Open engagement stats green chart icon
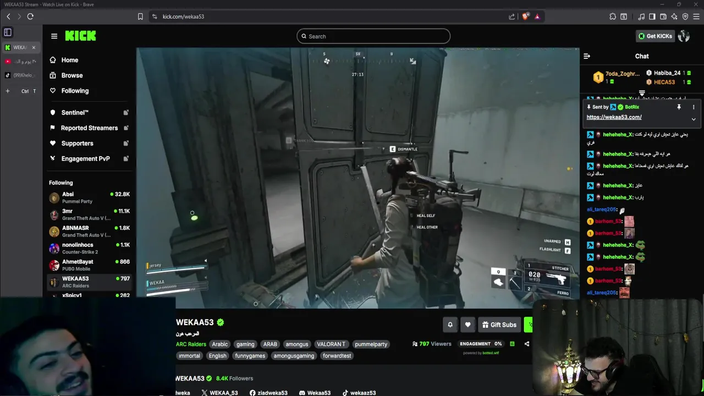 point(512,344)
